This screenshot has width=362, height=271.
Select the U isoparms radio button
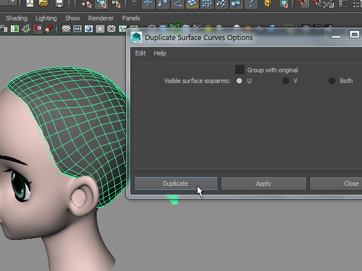(240, 81)
